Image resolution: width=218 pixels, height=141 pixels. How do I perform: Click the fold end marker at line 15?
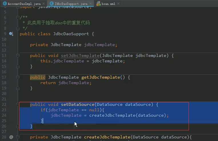[x=18, y=67]
